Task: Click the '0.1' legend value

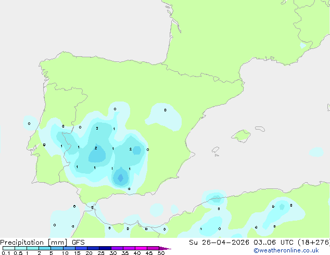Action: (x=6, y=253)
